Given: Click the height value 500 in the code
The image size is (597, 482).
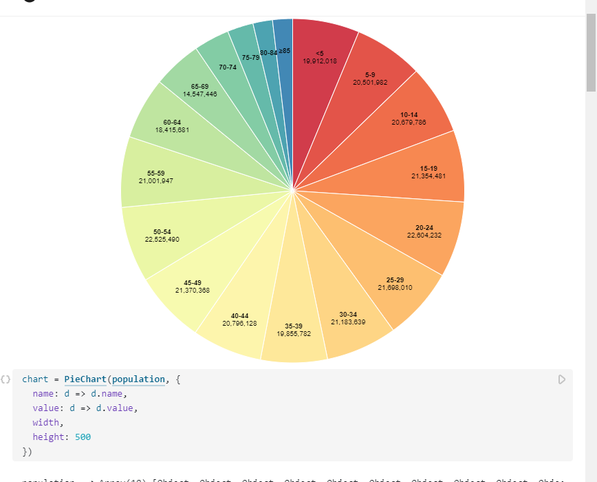Looking at the screenshot, I should coord(83,437).
